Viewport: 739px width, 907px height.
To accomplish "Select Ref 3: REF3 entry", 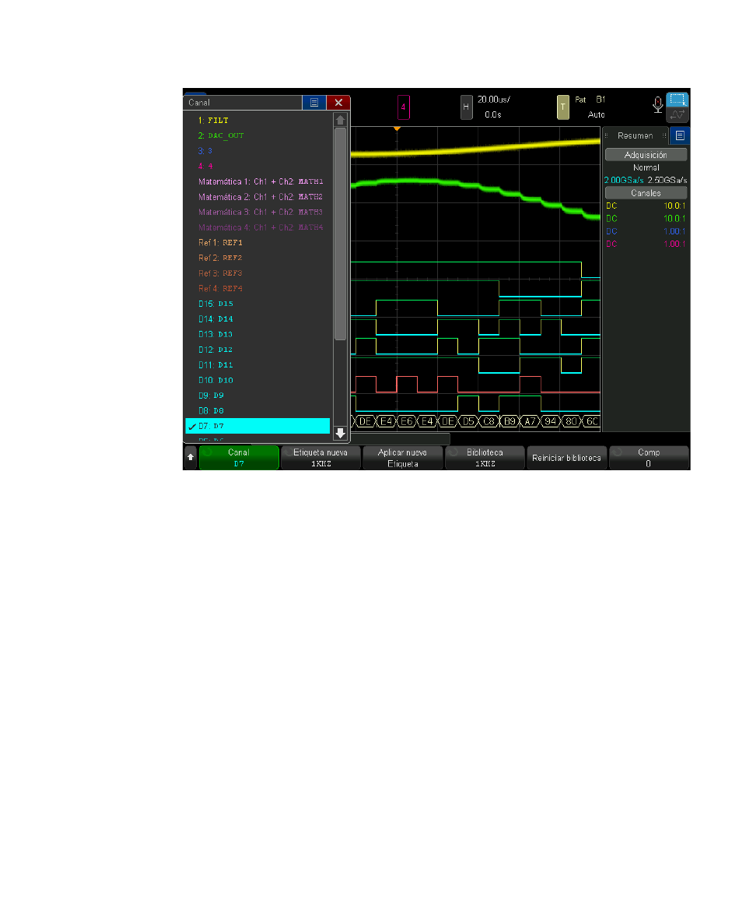I will (257, 273).
